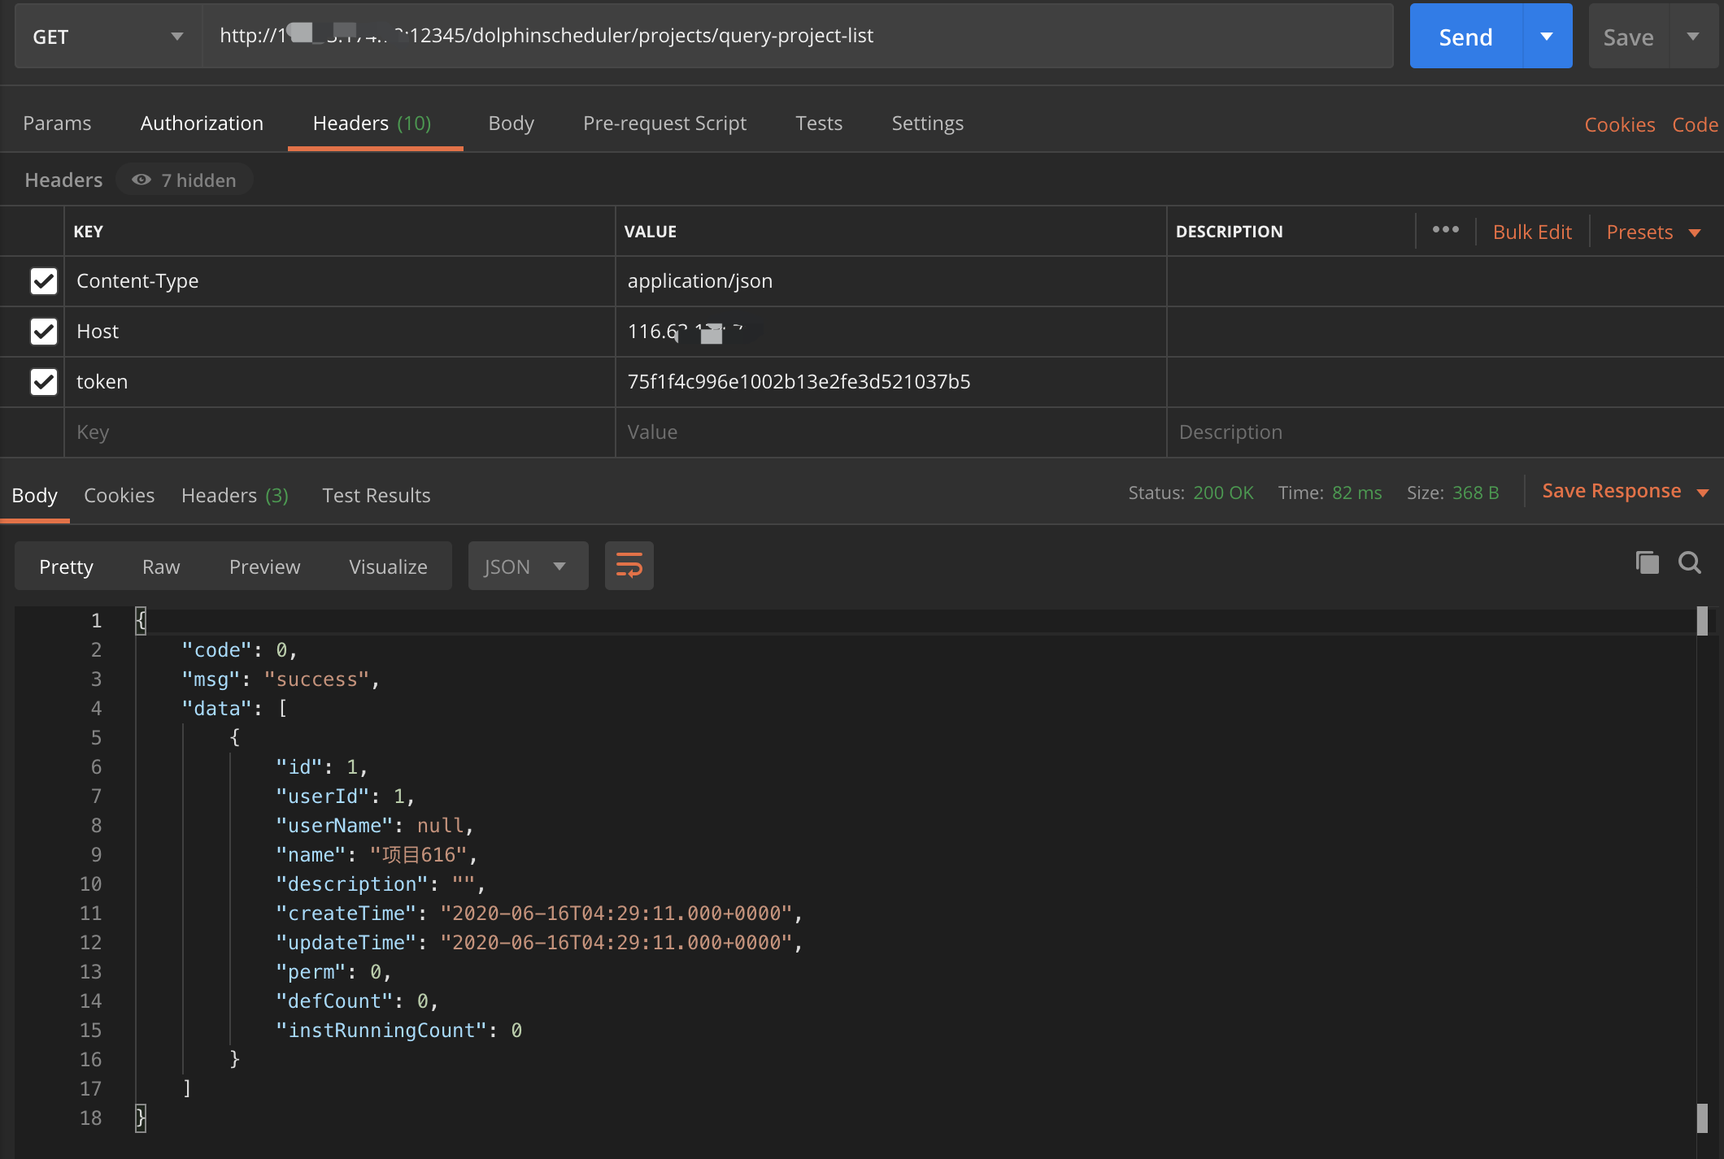Switch to the Pre-request Script tab
Screen dimensions: 1724x1159
[664, 123]
